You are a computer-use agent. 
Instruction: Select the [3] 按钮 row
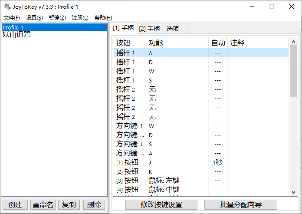(201, 181)
